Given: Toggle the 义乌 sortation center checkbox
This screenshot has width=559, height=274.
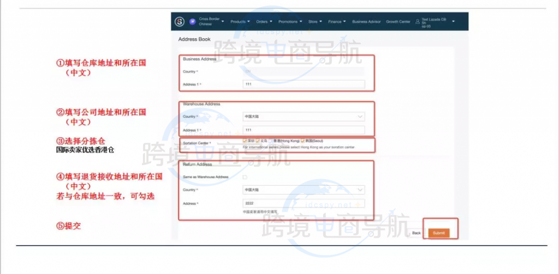Looking at the screenshot, I should pyautogui.click(x=258, y=141).
